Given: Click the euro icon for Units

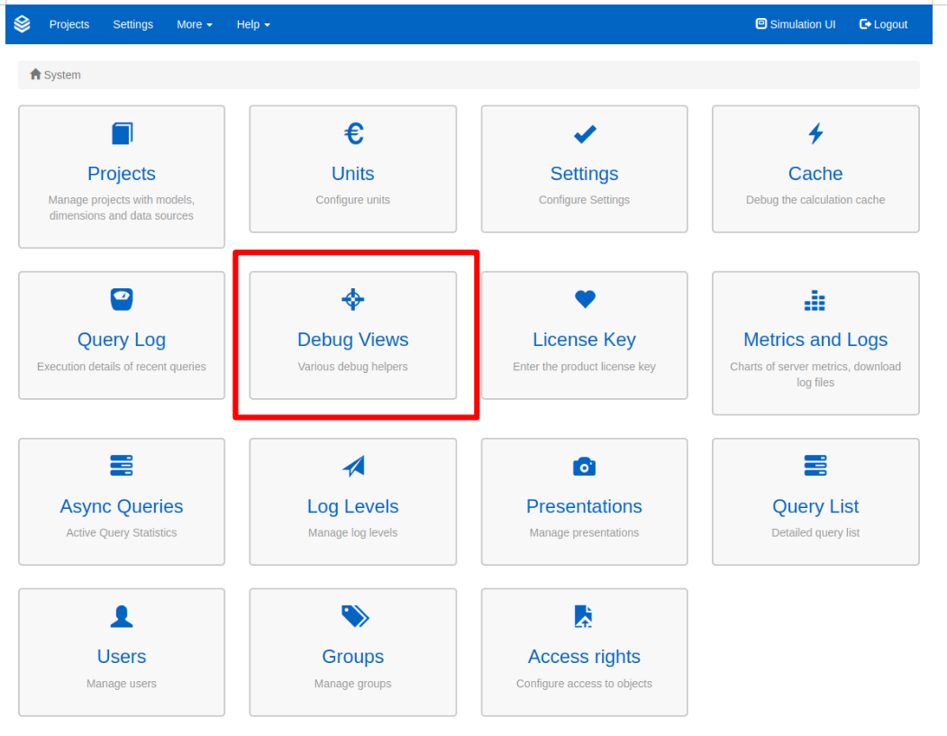Looking at the screenshot, I should [x=353, y=134].
